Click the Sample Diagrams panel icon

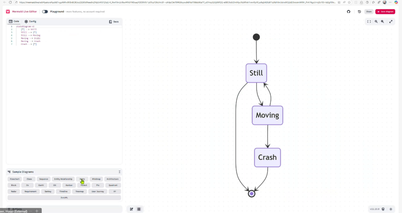9,172
